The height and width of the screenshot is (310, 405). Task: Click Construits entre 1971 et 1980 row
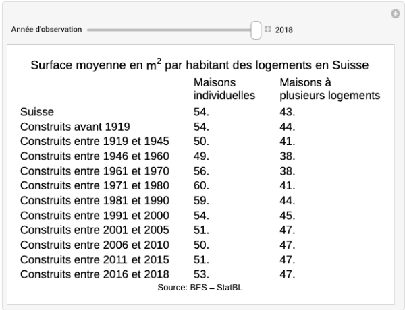point(94,185)
